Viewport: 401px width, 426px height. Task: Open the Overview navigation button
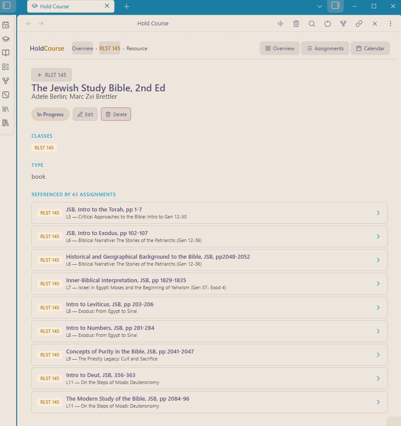click(x=280, y=48)
